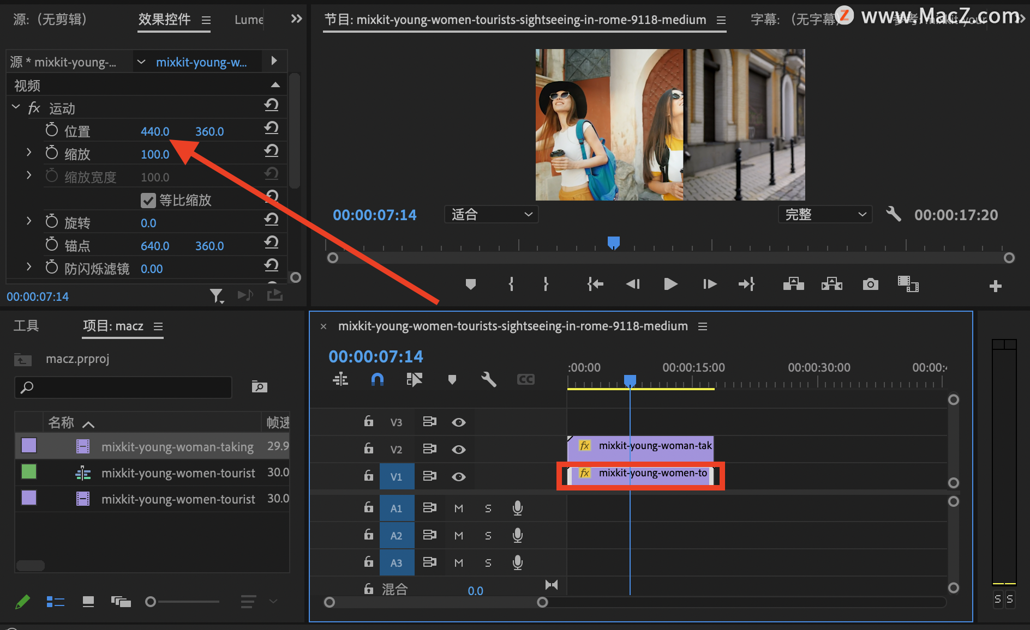Toggle linked selection in timeline
The image size is (1030, 630).
[415, 379]
